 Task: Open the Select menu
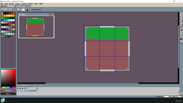tap(31, 4)
